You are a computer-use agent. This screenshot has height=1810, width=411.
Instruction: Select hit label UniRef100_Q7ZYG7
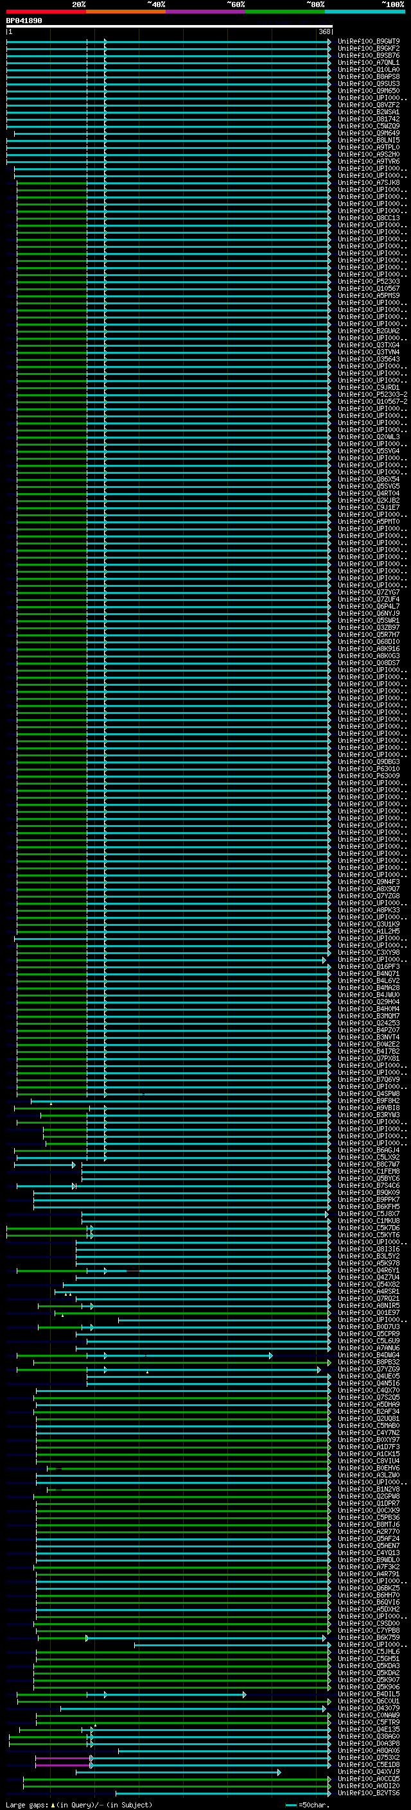pyautogui.click(x=369, y=591)
